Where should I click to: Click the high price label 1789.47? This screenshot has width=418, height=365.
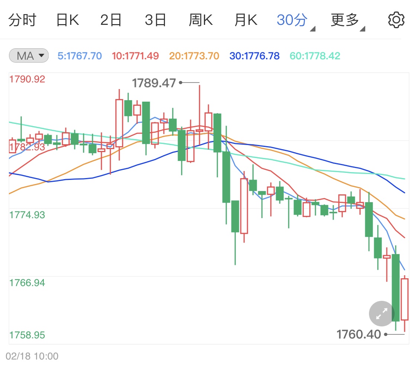tap(154, 83)
